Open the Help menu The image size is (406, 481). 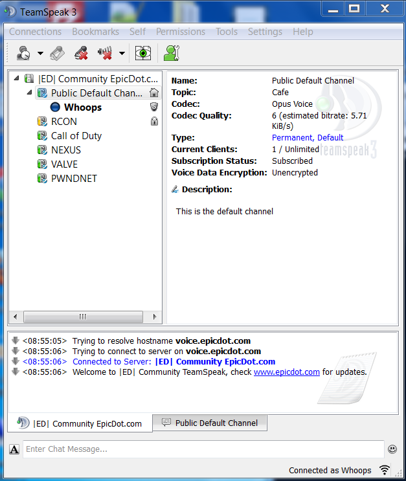pos(303,32)
